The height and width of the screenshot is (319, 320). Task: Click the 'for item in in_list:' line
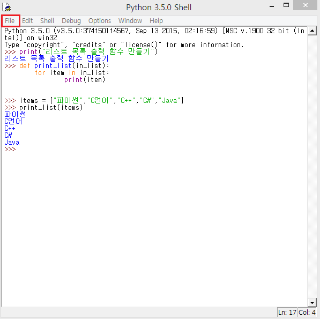pos(72,73)
